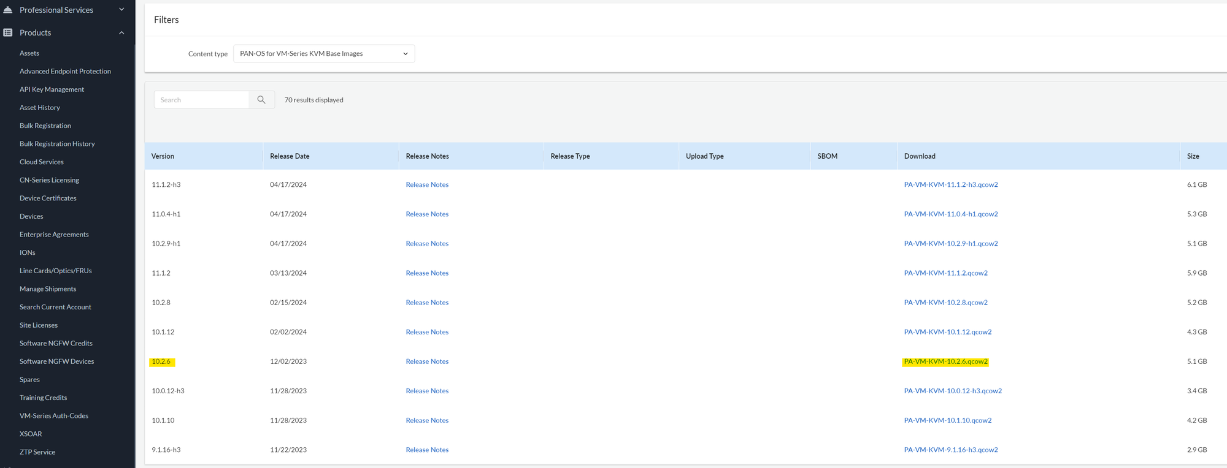The image size is (1227, 468).
Task: Sort by the Version column header
Action: 163,156
